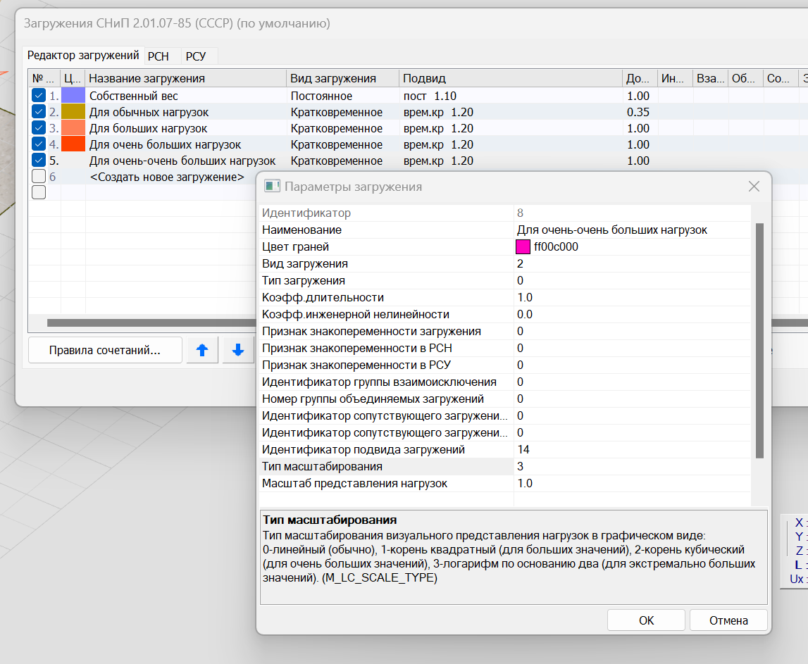This screenshot has height=664, width=808.
Task: Sort by Название загружения column header
Action: 185,79
